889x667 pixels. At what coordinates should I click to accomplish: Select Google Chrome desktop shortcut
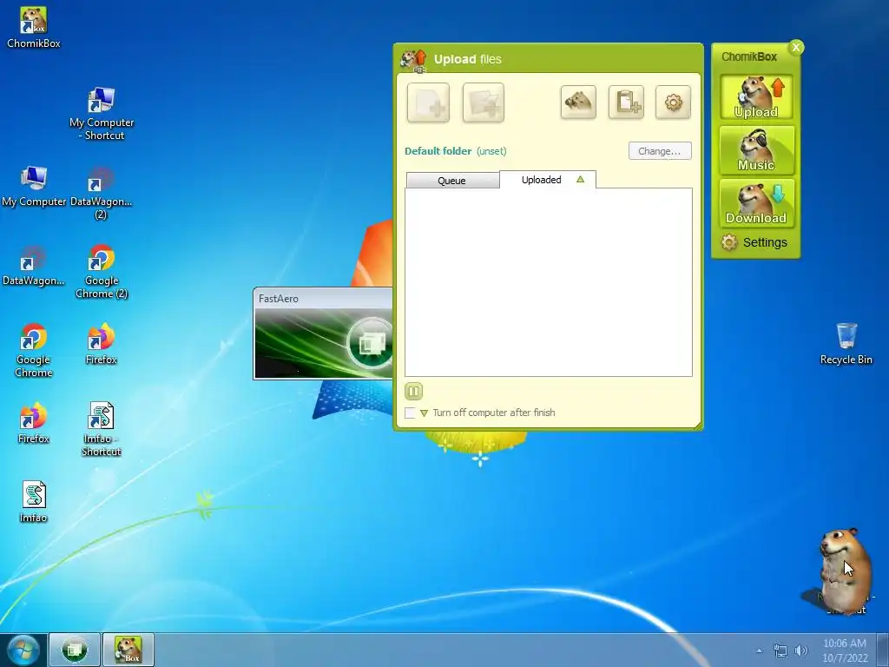click(34, 351)
